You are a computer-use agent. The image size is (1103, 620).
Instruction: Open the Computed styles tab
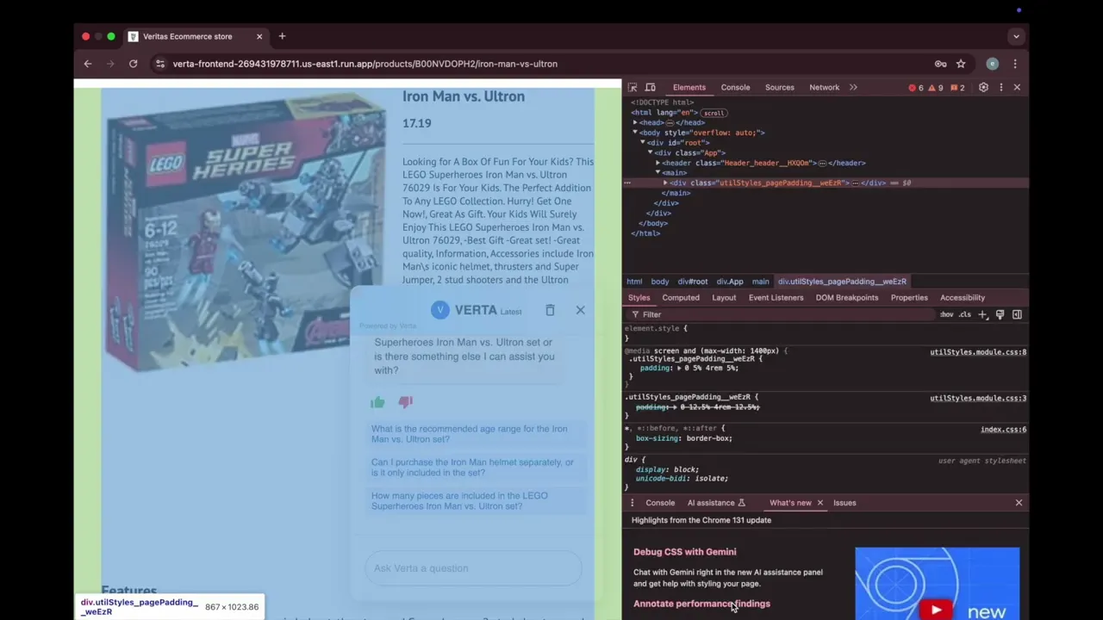point(681,298)
